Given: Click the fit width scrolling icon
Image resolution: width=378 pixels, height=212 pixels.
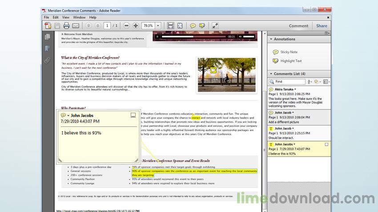Looking at the screenshot, I should pyautogui.click(x=171, y=26).
